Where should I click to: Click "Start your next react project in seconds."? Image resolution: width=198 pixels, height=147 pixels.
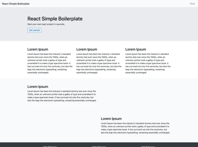(46, 24)
